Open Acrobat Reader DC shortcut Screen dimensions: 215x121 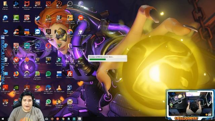pyautogui.click(x=5, y=89)
